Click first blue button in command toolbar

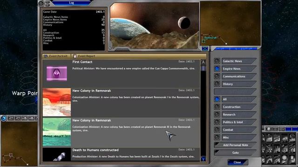tap(288, 129)
